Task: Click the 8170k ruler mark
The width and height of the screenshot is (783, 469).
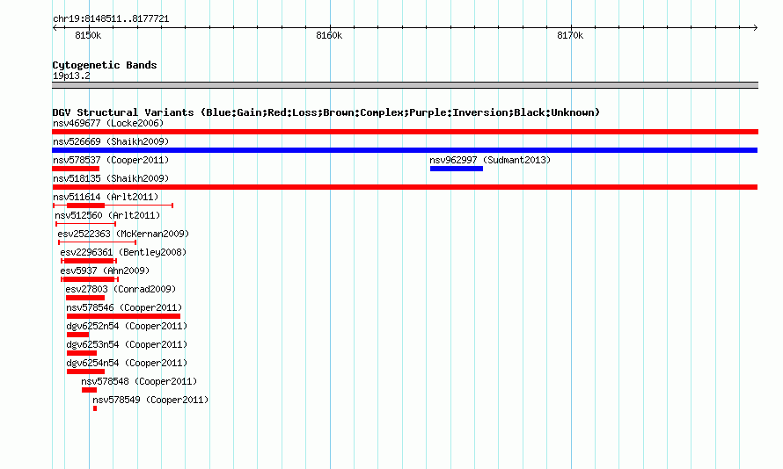Action: coord(570,35)
